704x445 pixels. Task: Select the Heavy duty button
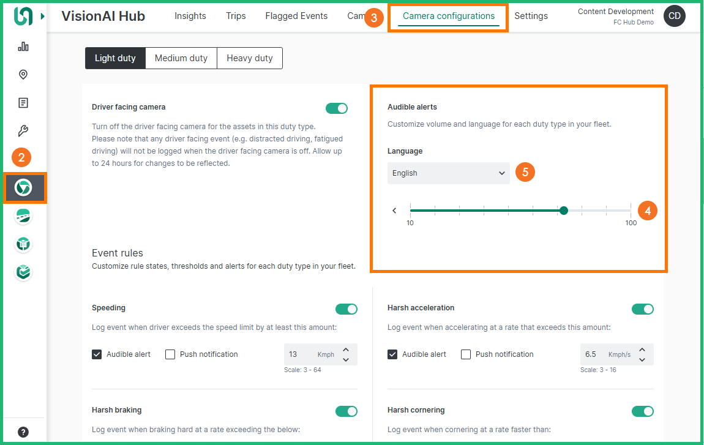[250, 58]
